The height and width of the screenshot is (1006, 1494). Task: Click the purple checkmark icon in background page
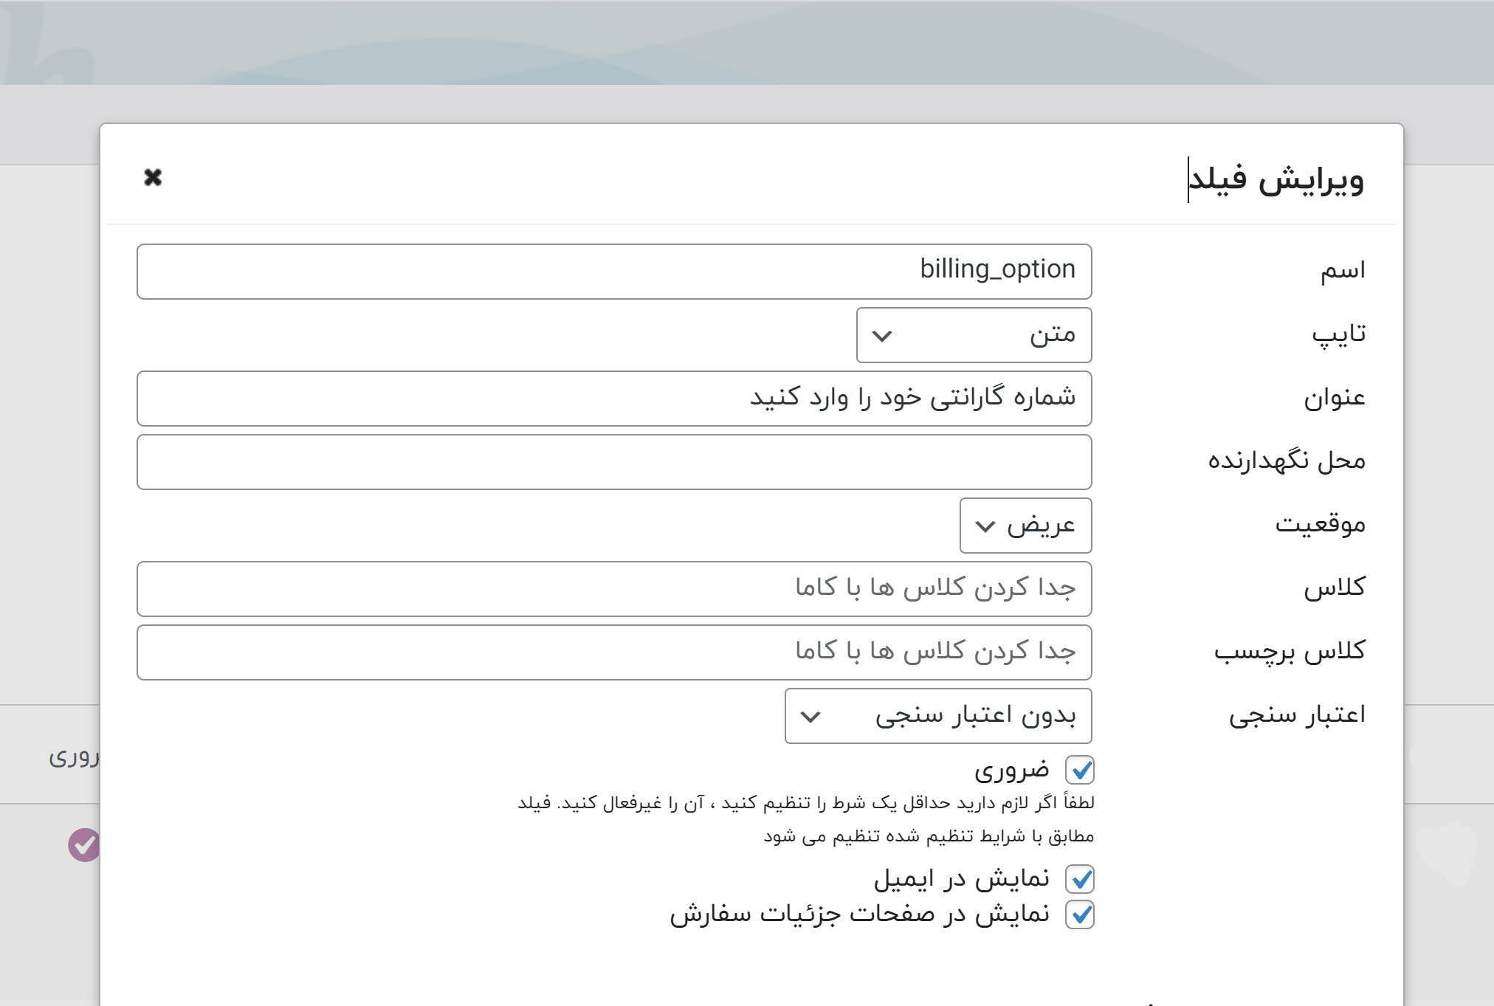[84, 844]
